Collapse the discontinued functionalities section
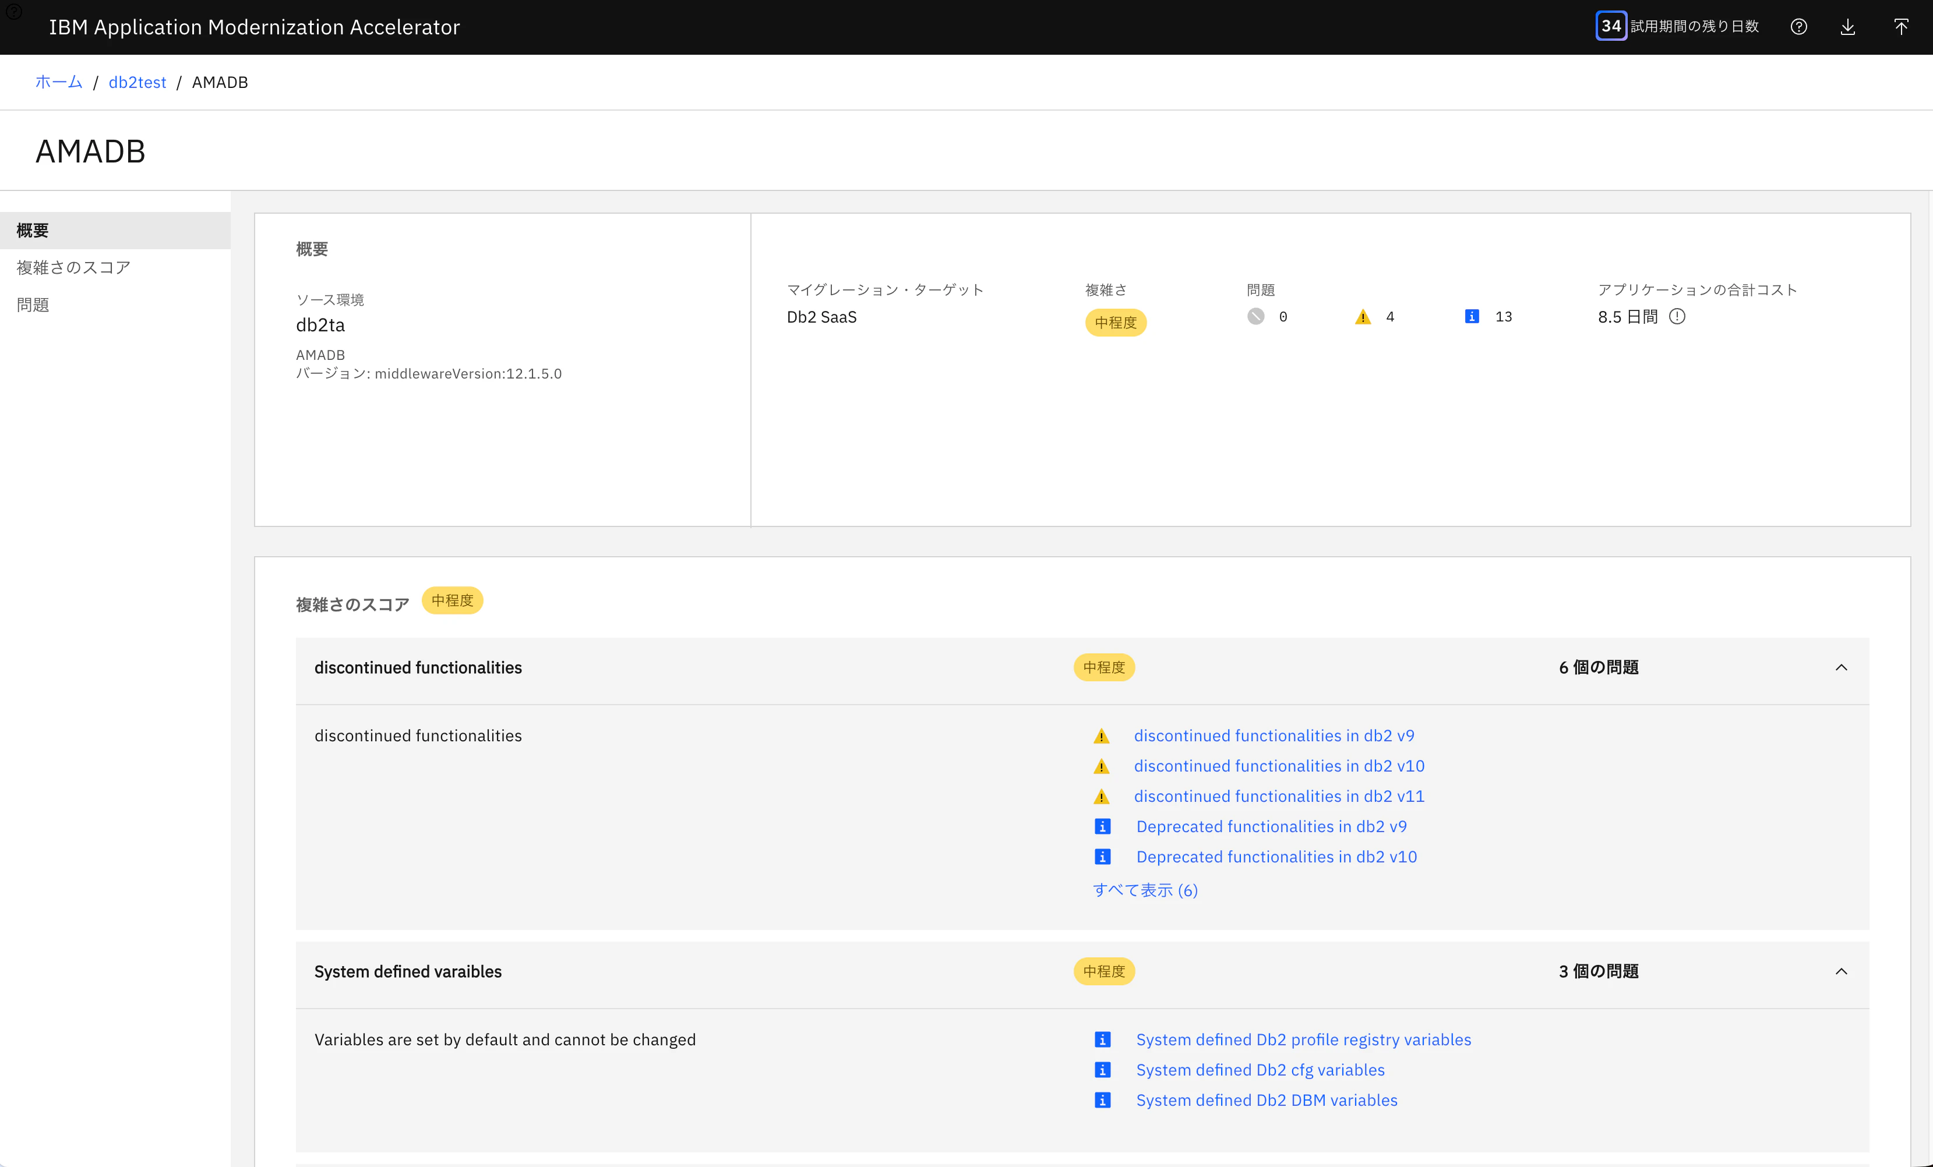1933x1167 pixels. point(1841,667)
